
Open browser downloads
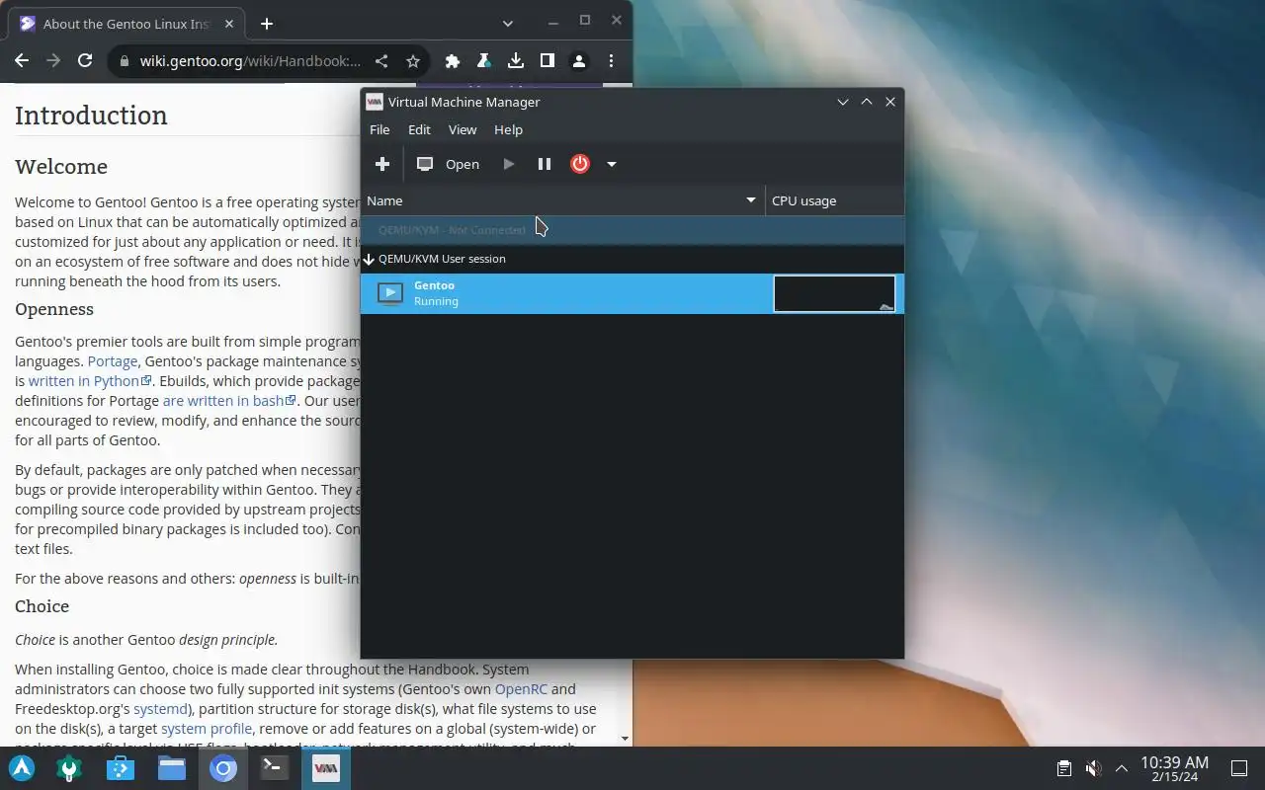pyautogui.click(x=516, y=61)
